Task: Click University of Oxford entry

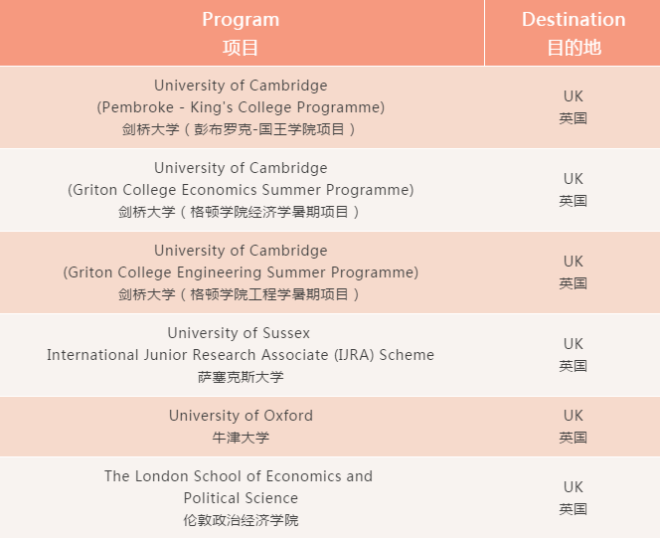Action: click(x=241, y=416)
